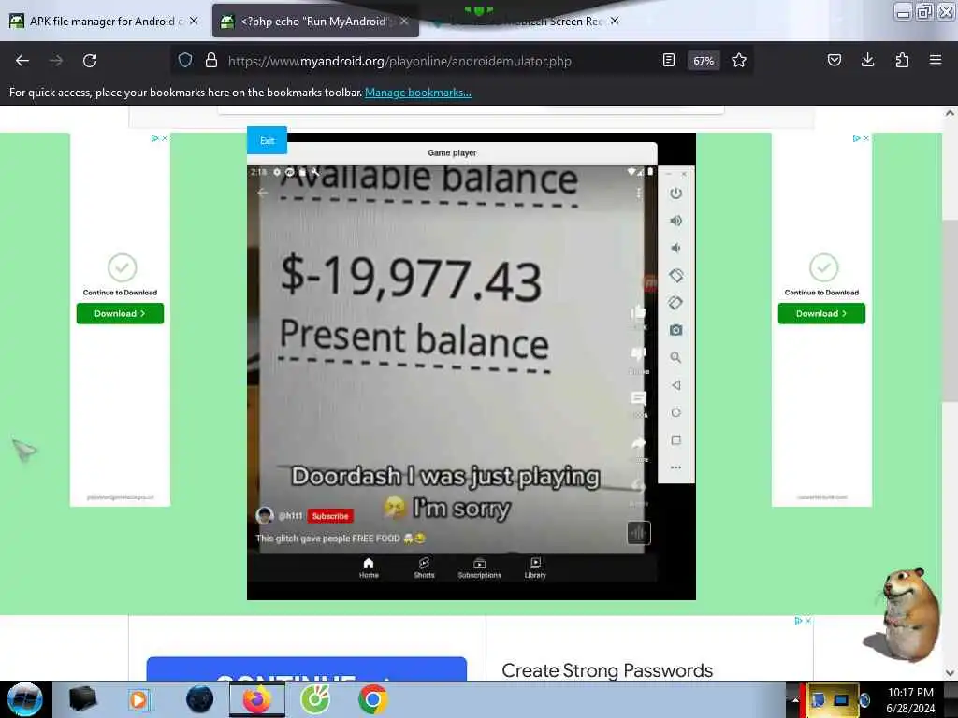Click the blue CONTINUE button at page bottom
Screen dimensions: 958x718
tap(307, 669)
